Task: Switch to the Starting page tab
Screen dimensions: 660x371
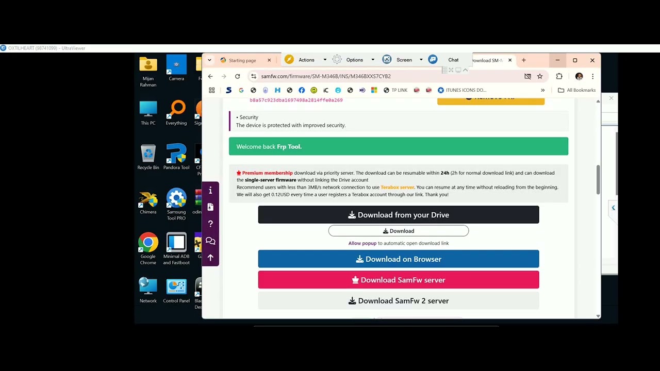Action: 242,60
